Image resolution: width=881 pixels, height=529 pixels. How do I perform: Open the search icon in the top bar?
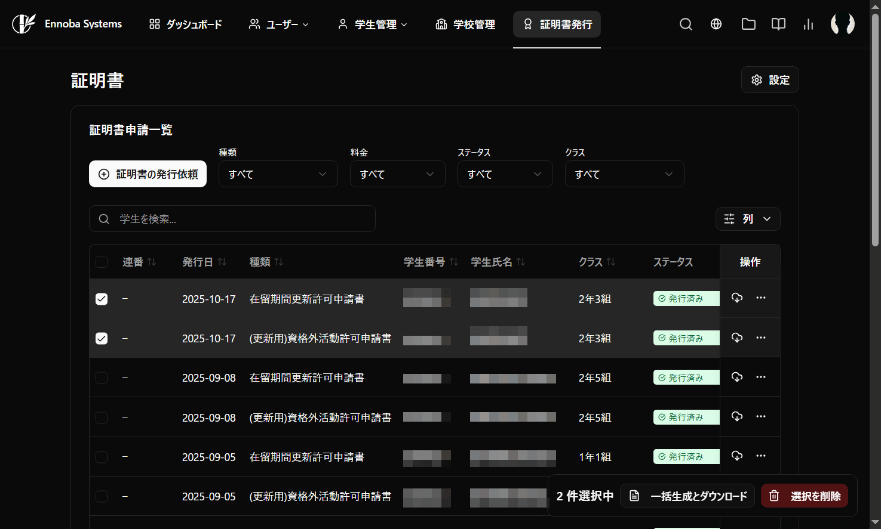coord(686,24)
